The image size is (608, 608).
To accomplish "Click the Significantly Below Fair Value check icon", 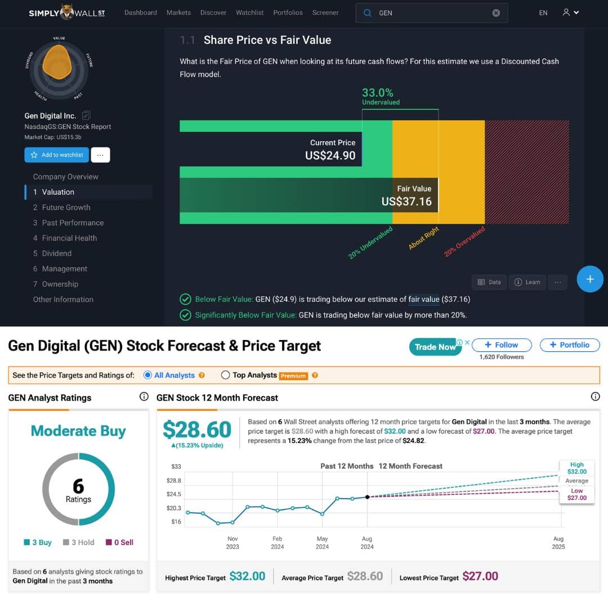I will [185, 315].
